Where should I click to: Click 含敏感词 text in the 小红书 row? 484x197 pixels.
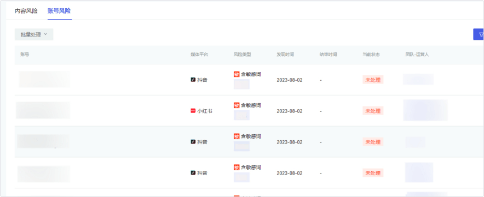251,105
